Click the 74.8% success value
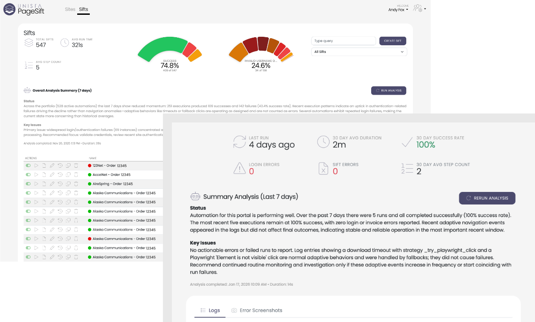The width and height of the screenshot is (535, 322). [x=170, y=65]
